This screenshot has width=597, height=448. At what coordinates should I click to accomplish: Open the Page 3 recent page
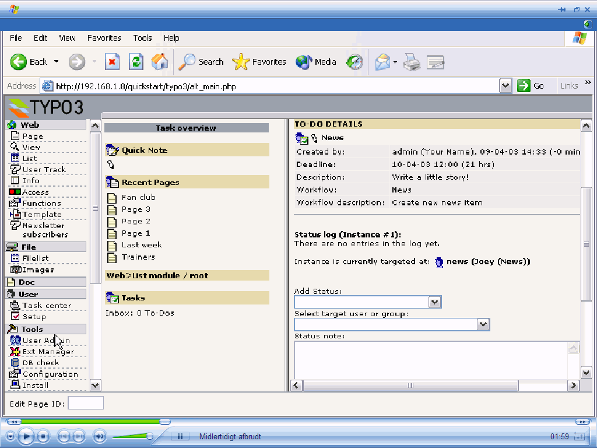click(136, 209)
